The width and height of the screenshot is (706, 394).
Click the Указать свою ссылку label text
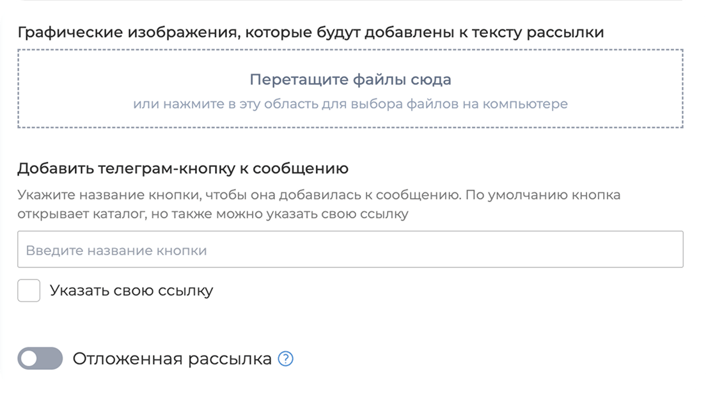click(131, 290)
